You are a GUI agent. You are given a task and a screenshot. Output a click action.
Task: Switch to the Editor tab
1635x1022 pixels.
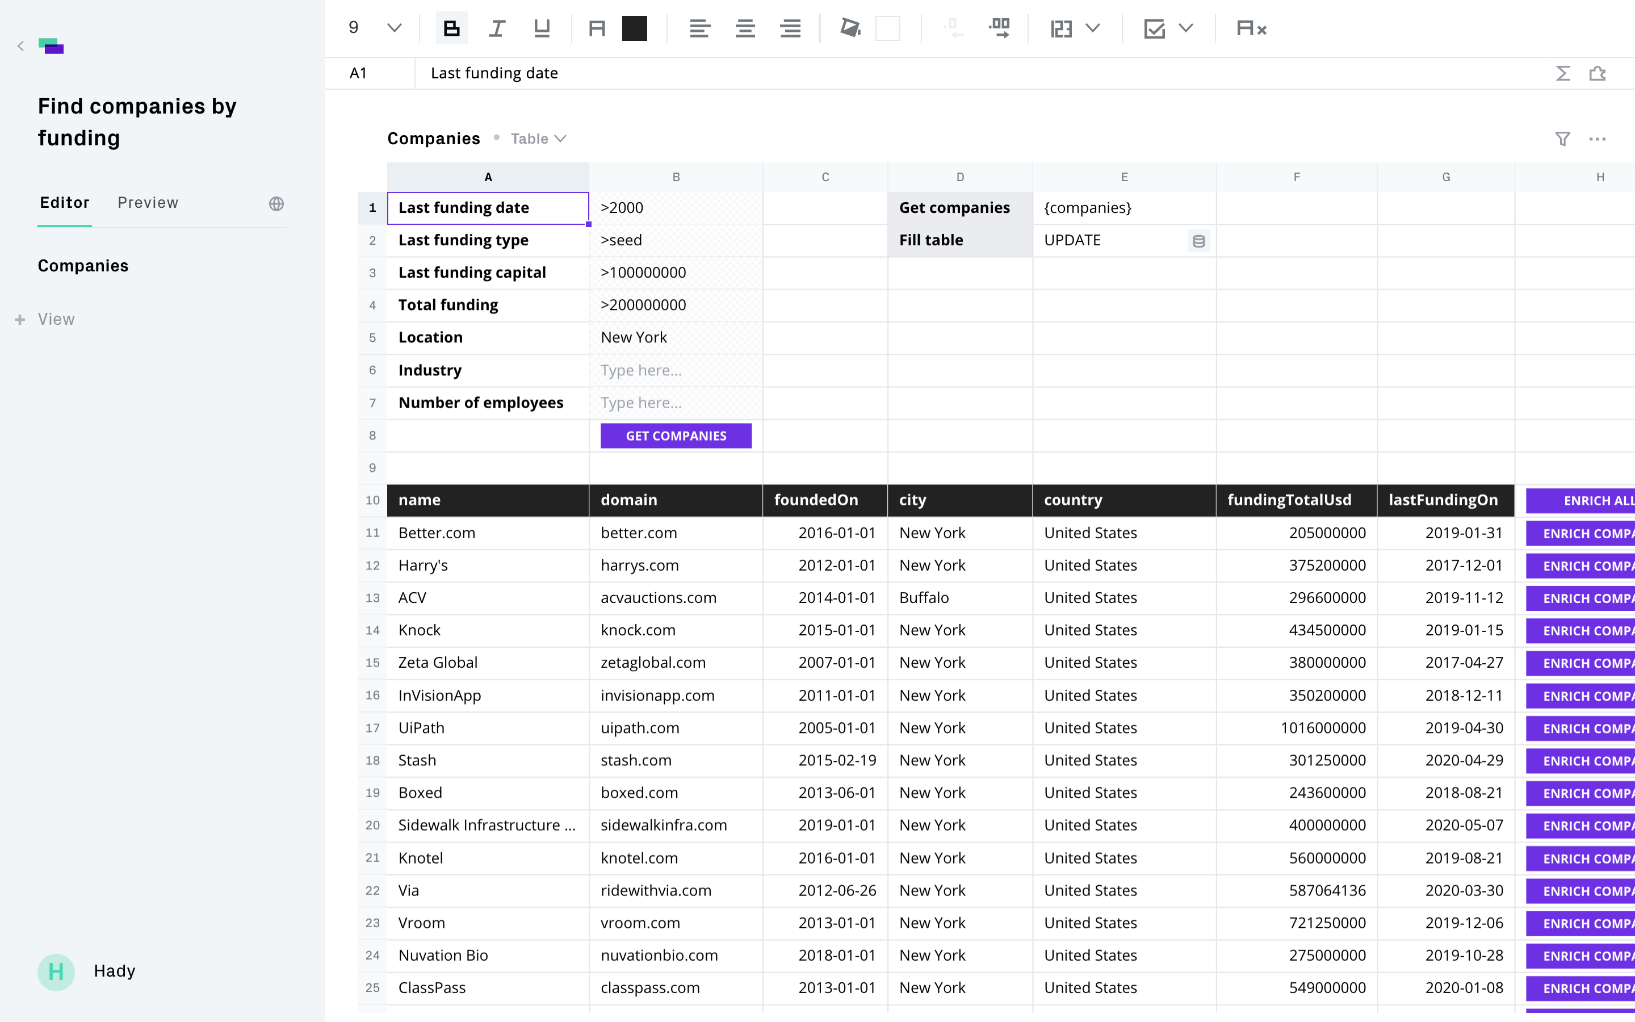coord(64,203)
